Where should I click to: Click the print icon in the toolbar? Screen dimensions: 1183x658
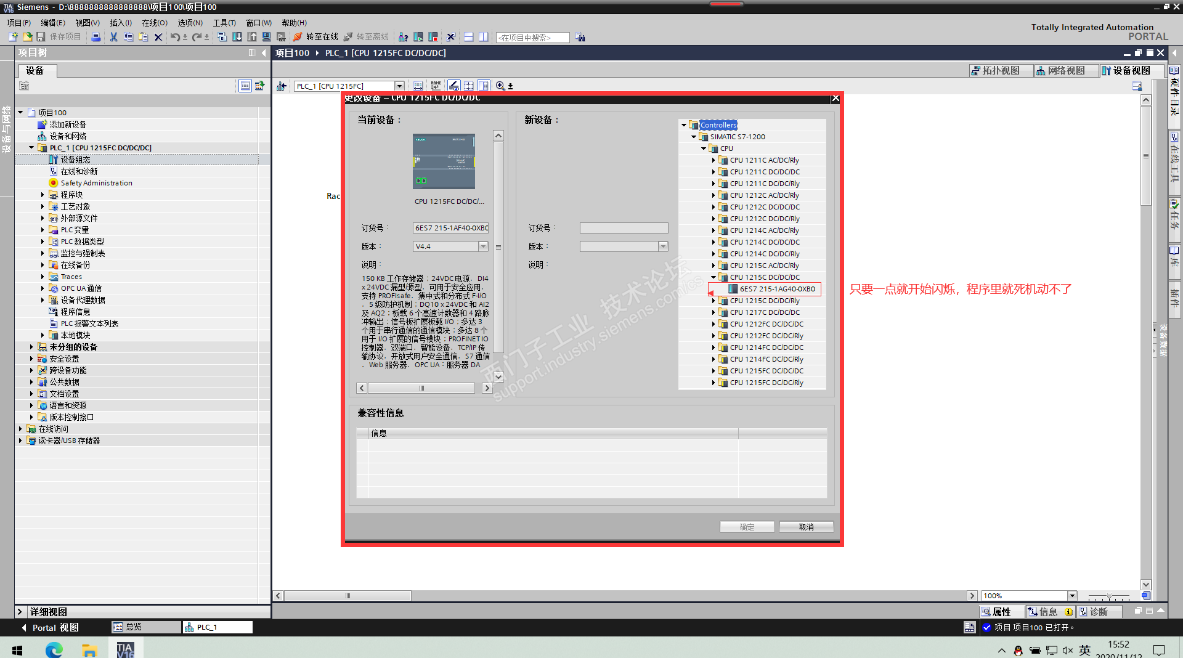point(96,37)
